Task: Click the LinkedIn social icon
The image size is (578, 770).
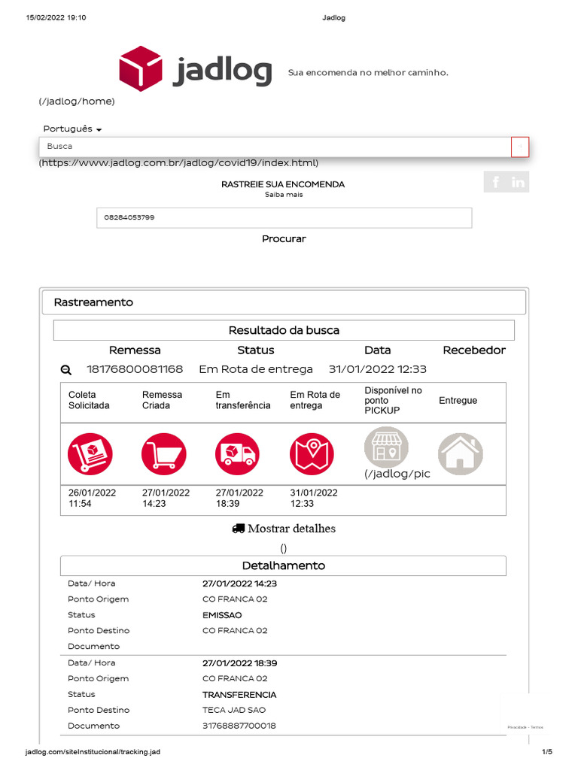Action: (x=519, y=182)
